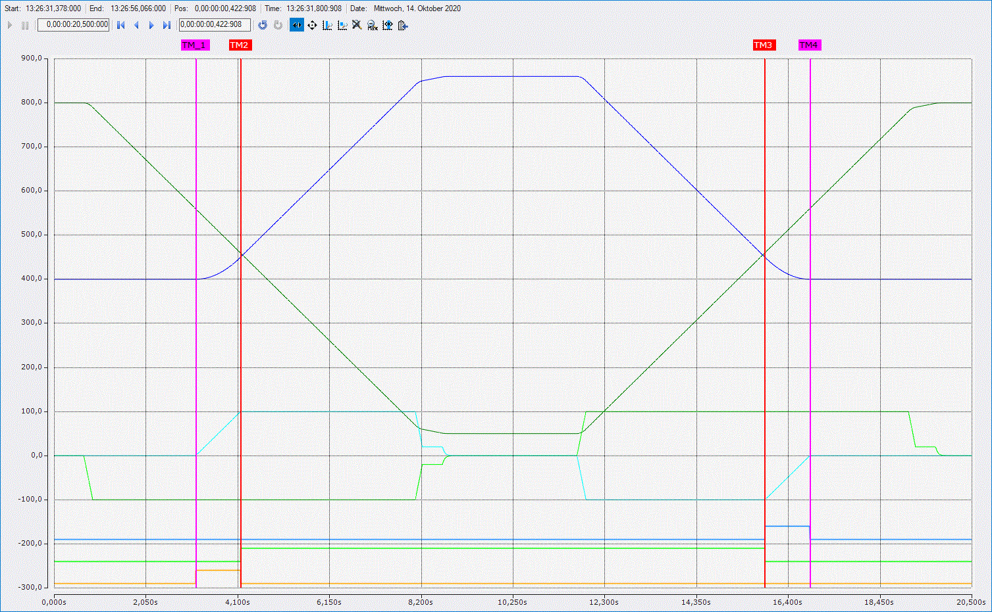
Task: Activate the X-axis cursor tool
Action: click(327, 25)
